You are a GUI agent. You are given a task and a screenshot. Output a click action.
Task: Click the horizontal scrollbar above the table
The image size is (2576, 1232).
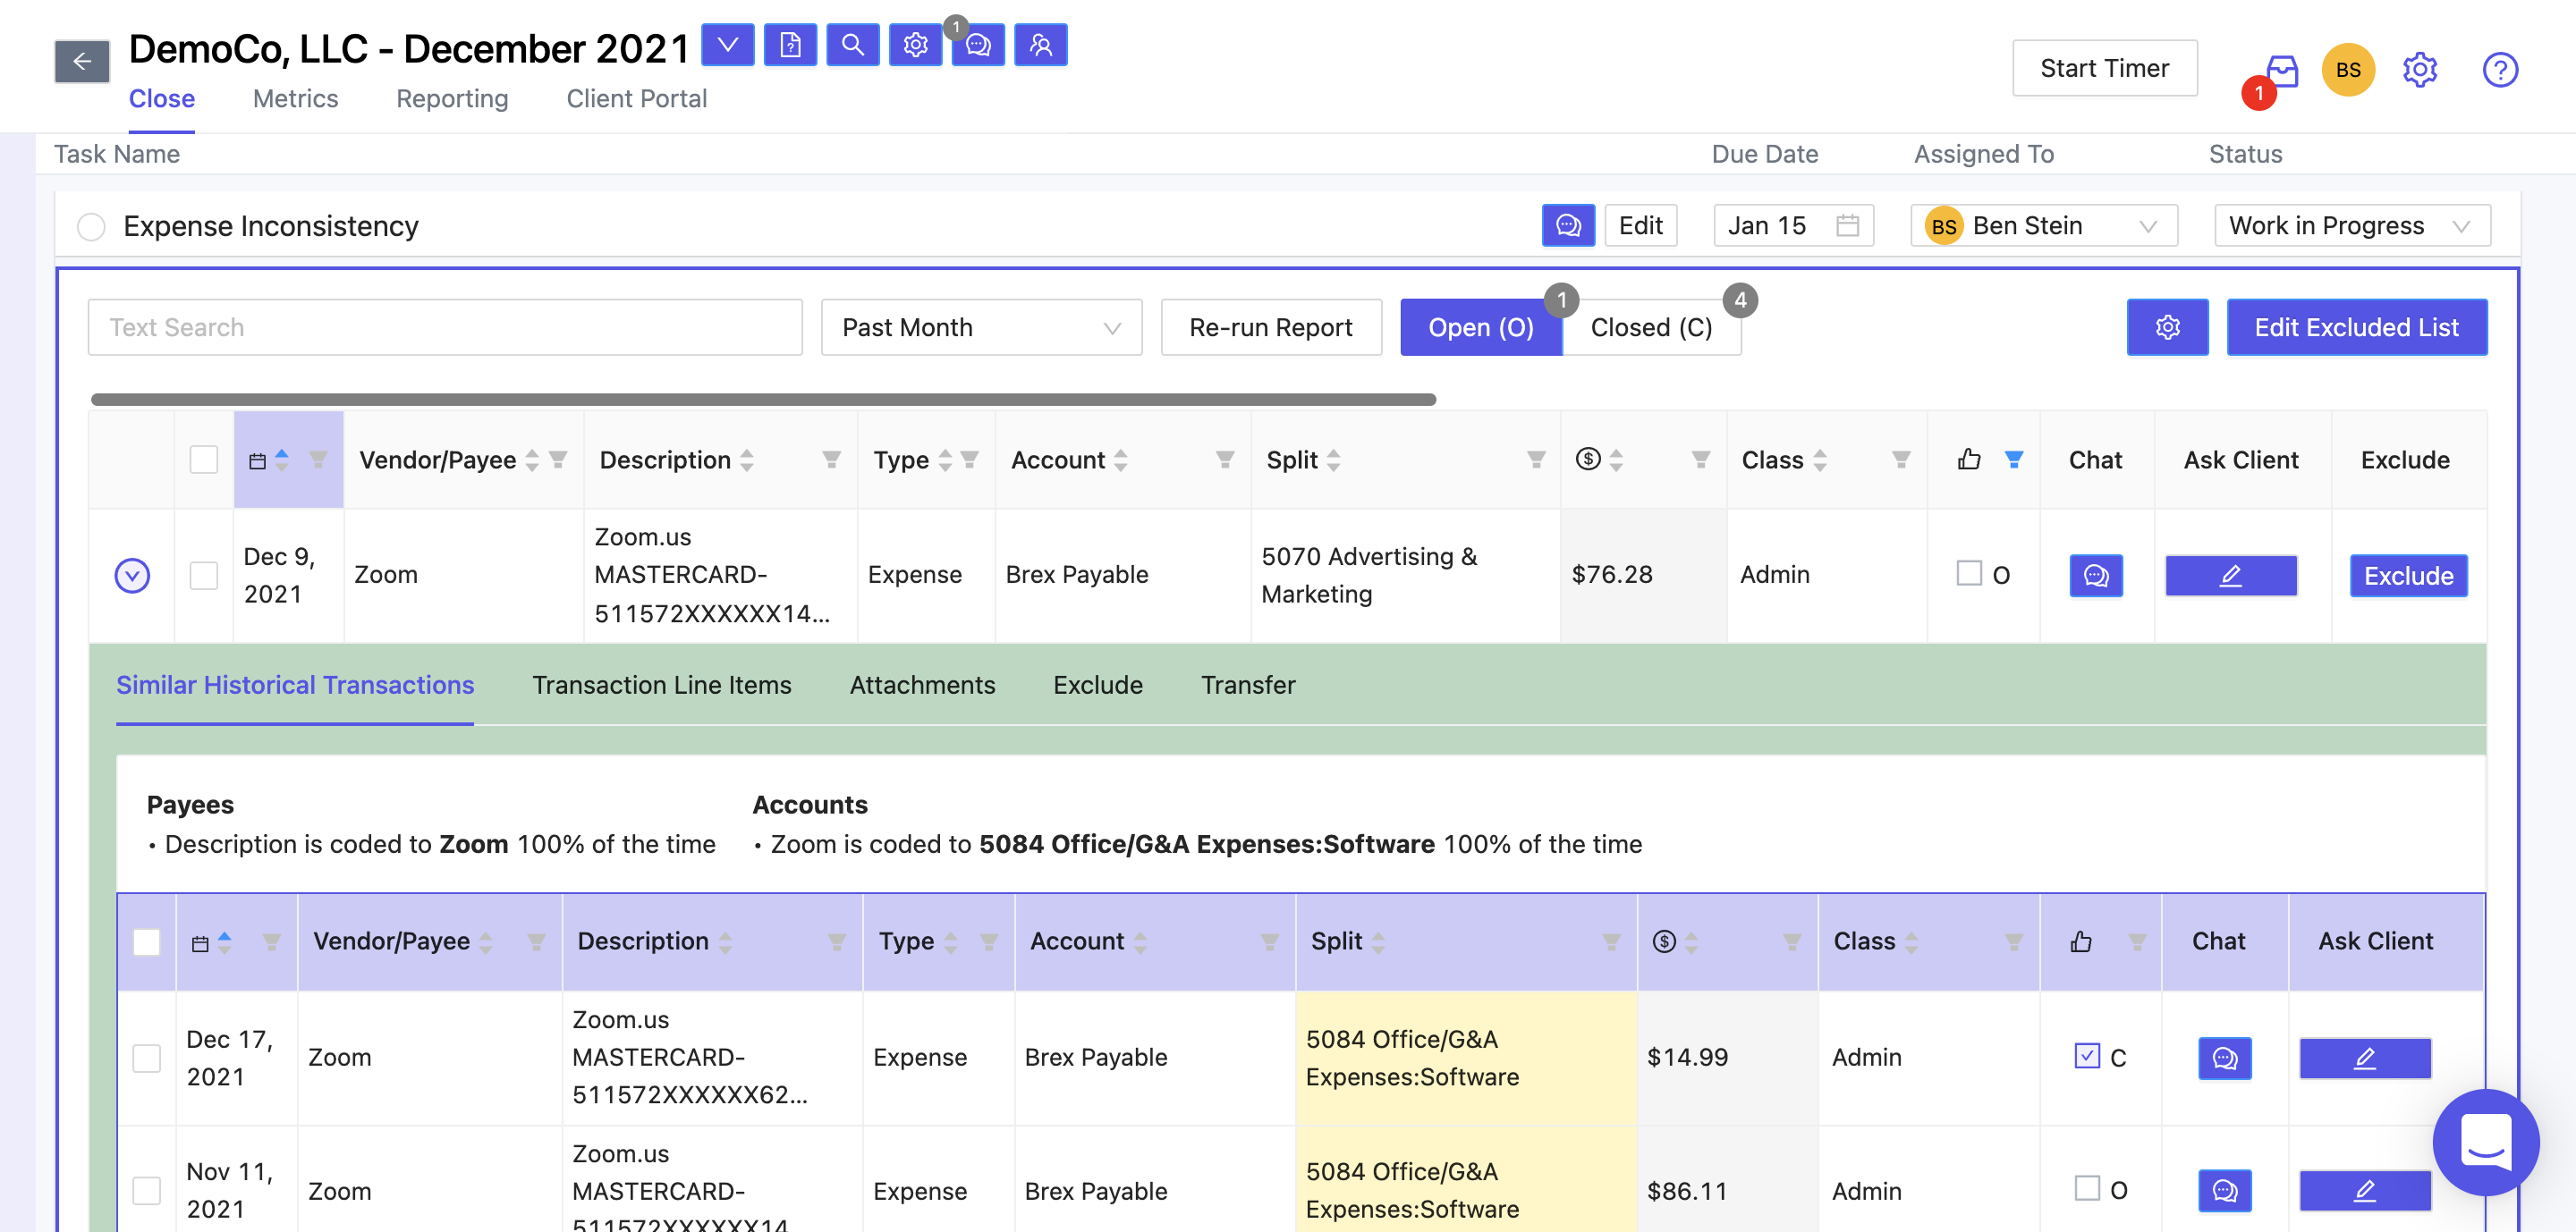[x=763, y=400]
